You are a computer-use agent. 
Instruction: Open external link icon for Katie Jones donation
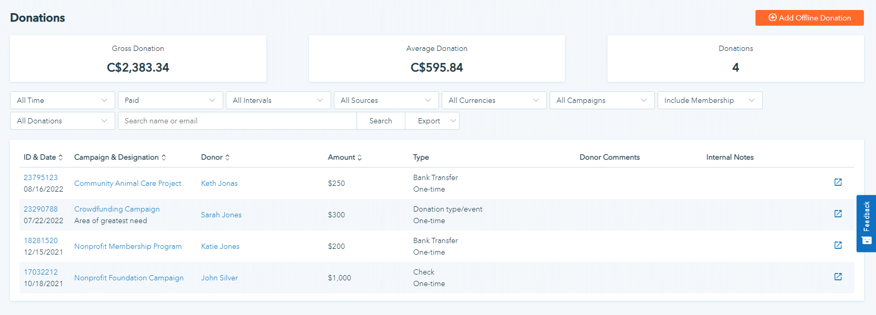838,245
